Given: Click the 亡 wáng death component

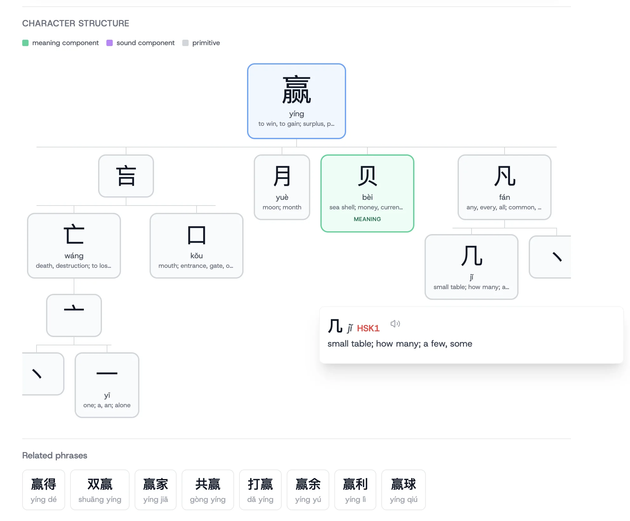Looking at the screenshot, I should tap(74, 246).
